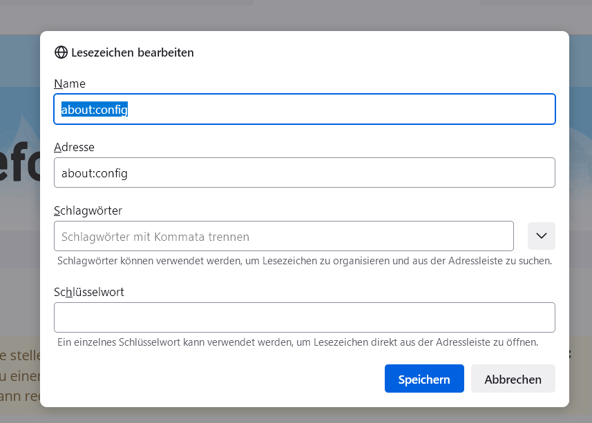This screenshot has width=592, height=423.
Task: Click the Schlüsselwort helper description text
Action: (x=297, y=342)
